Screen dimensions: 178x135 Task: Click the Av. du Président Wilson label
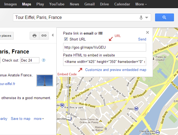pos(165,48)
